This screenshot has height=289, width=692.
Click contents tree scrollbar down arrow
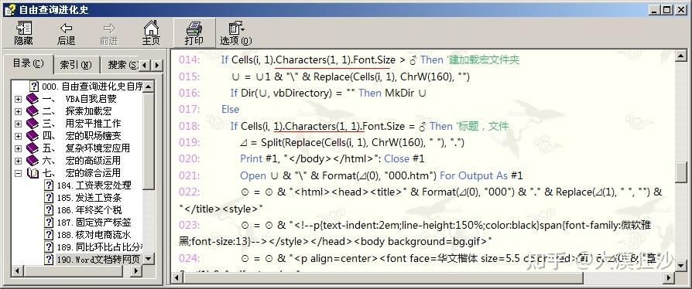149,259
